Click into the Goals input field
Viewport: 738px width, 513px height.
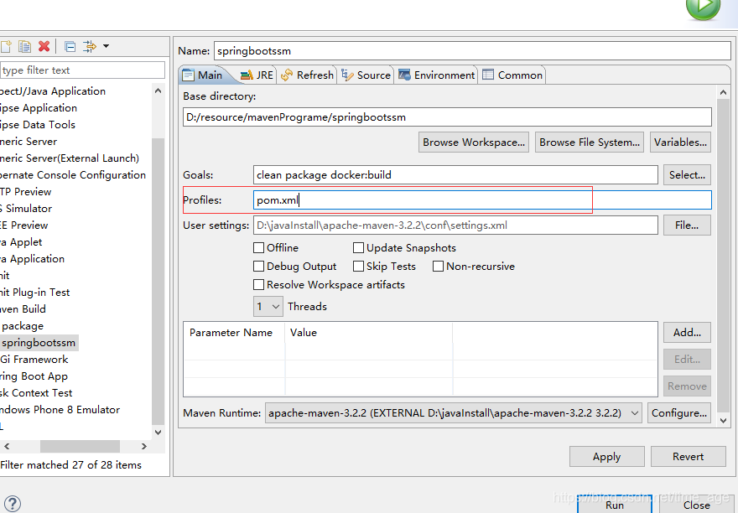(455, 175)
